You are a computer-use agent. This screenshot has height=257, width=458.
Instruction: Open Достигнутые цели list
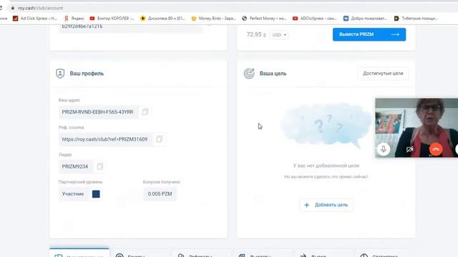pos(383,74)
